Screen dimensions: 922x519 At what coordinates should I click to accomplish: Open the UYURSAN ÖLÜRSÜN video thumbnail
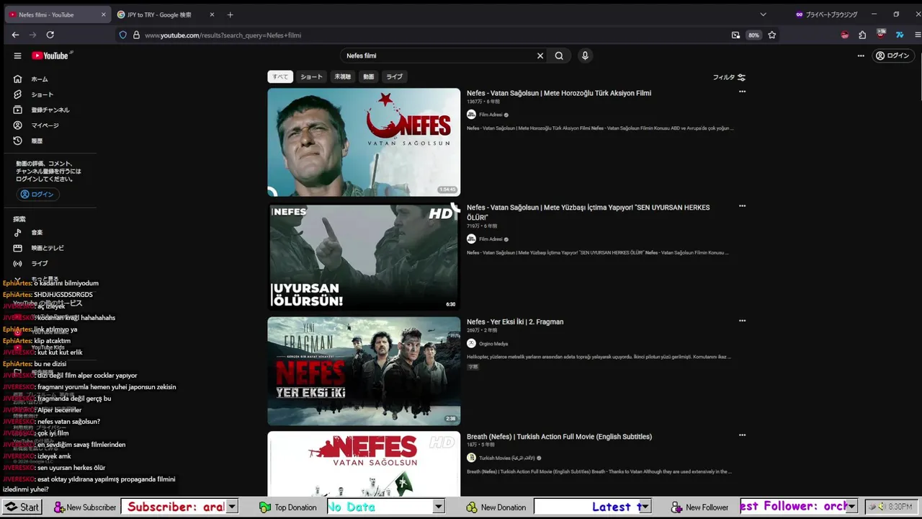tap(364, 257)
